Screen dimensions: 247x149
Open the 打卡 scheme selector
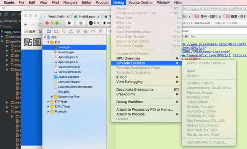(94, 23)
